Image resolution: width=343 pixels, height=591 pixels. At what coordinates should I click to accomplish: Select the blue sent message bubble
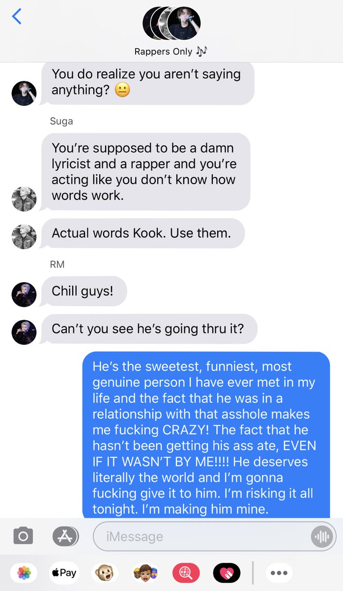click(x=205, y=435)
